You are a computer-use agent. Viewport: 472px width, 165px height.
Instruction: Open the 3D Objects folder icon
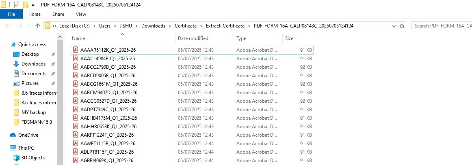coord(16,158)
